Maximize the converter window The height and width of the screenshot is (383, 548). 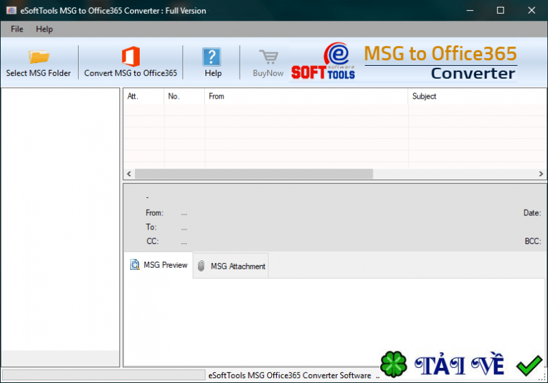coord(501,10)
